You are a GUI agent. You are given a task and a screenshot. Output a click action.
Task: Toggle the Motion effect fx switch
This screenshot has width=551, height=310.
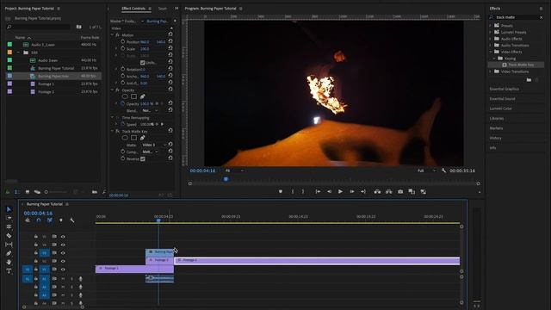pos(118,34)
